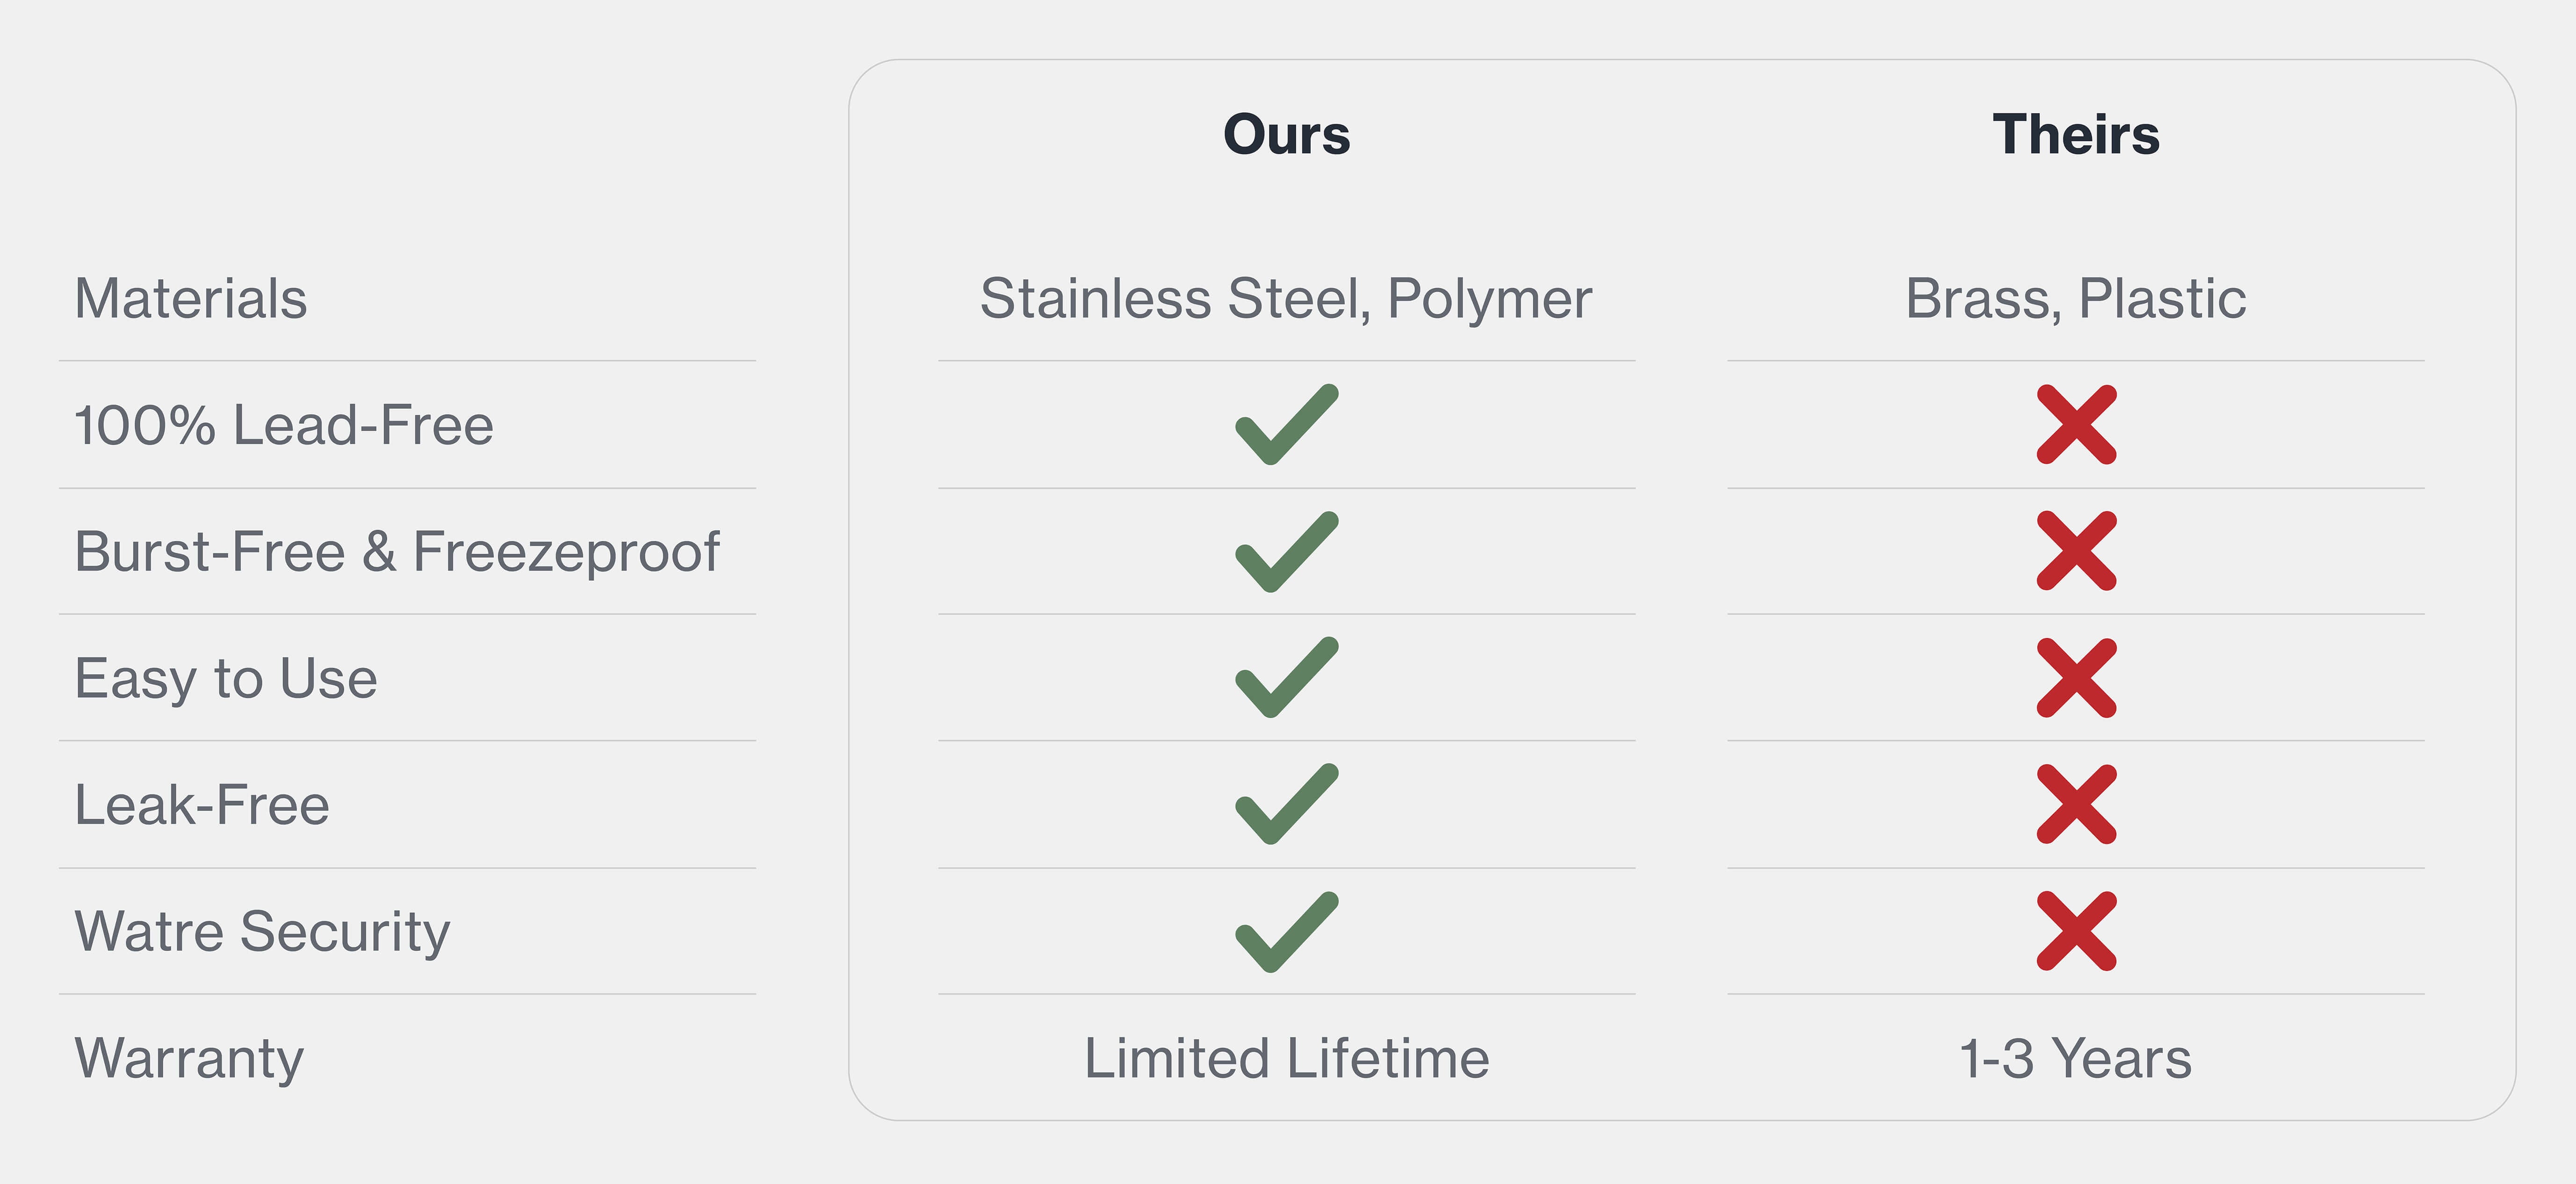Click the red X for Watre Security

click(x=2077, y=931)
